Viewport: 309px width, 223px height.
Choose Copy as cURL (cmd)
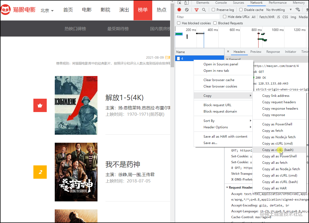(x=279, y=143)
